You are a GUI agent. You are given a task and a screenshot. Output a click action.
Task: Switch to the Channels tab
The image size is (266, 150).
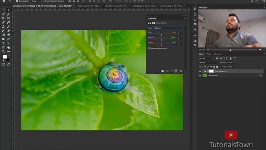pyautogui.click(x=217, y=54)
